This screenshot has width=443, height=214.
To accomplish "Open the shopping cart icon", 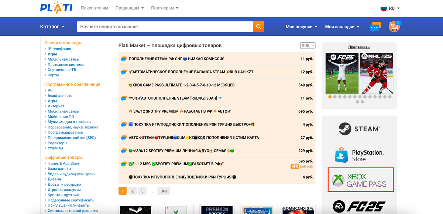I will [x=394, y=27].
